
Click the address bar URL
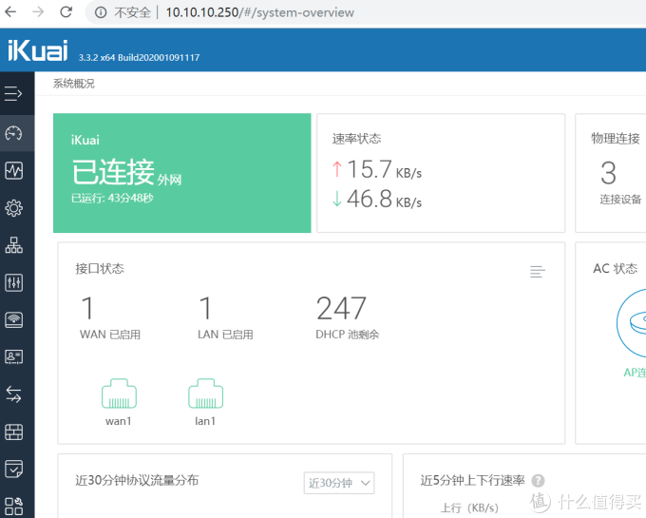coord(259,12)
